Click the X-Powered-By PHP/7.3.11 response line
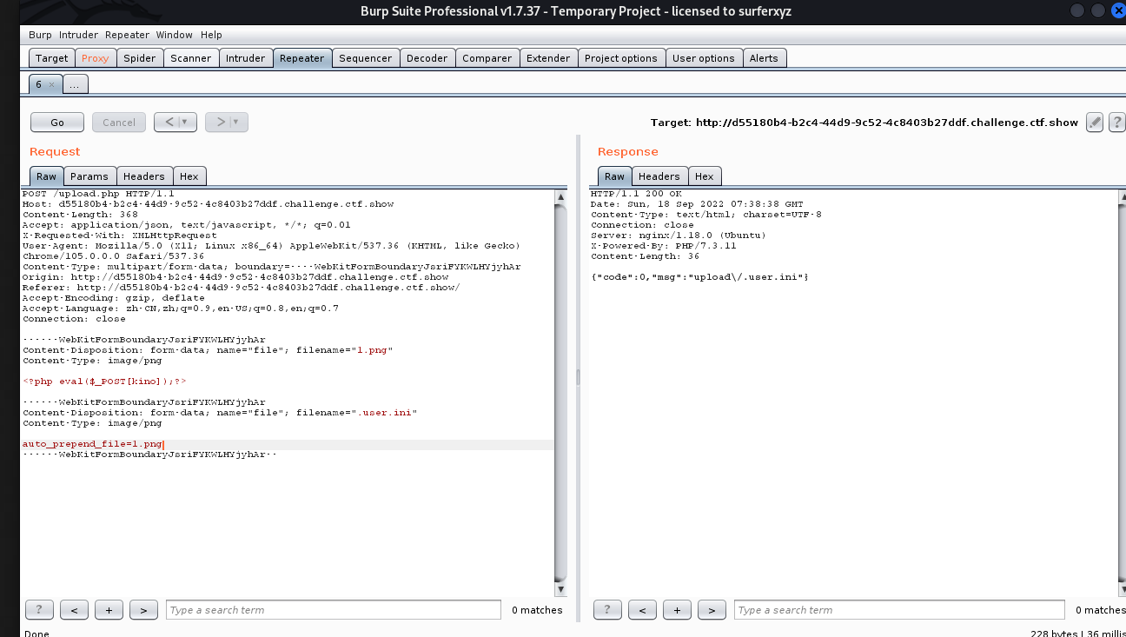The width and height of the screenshot is (1126, 637). 664,246
